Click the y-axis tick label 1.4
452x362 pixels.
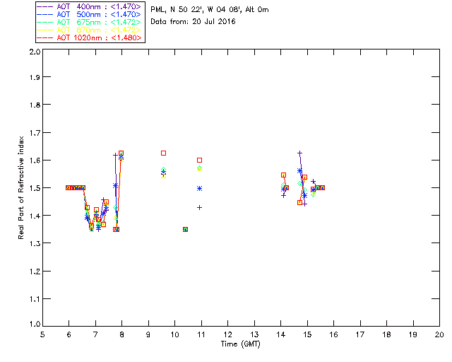tap(35, 216)
